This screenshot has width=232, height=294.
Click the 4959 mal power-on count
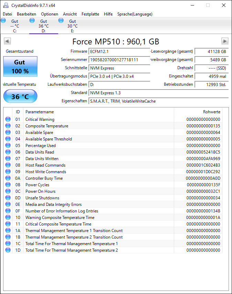[x=212, y=76]
